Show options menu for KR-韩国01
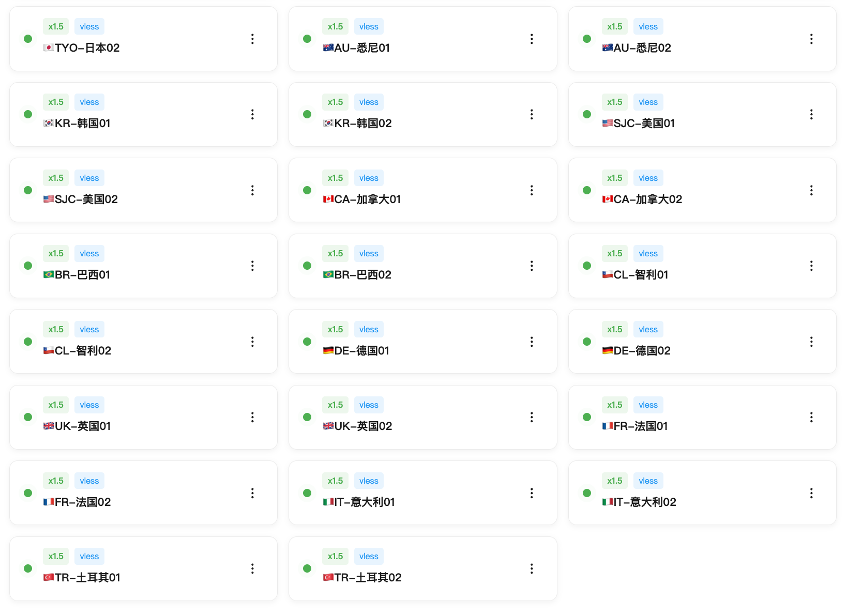Screen dimensions: 847x616 (x=252, y=114)
